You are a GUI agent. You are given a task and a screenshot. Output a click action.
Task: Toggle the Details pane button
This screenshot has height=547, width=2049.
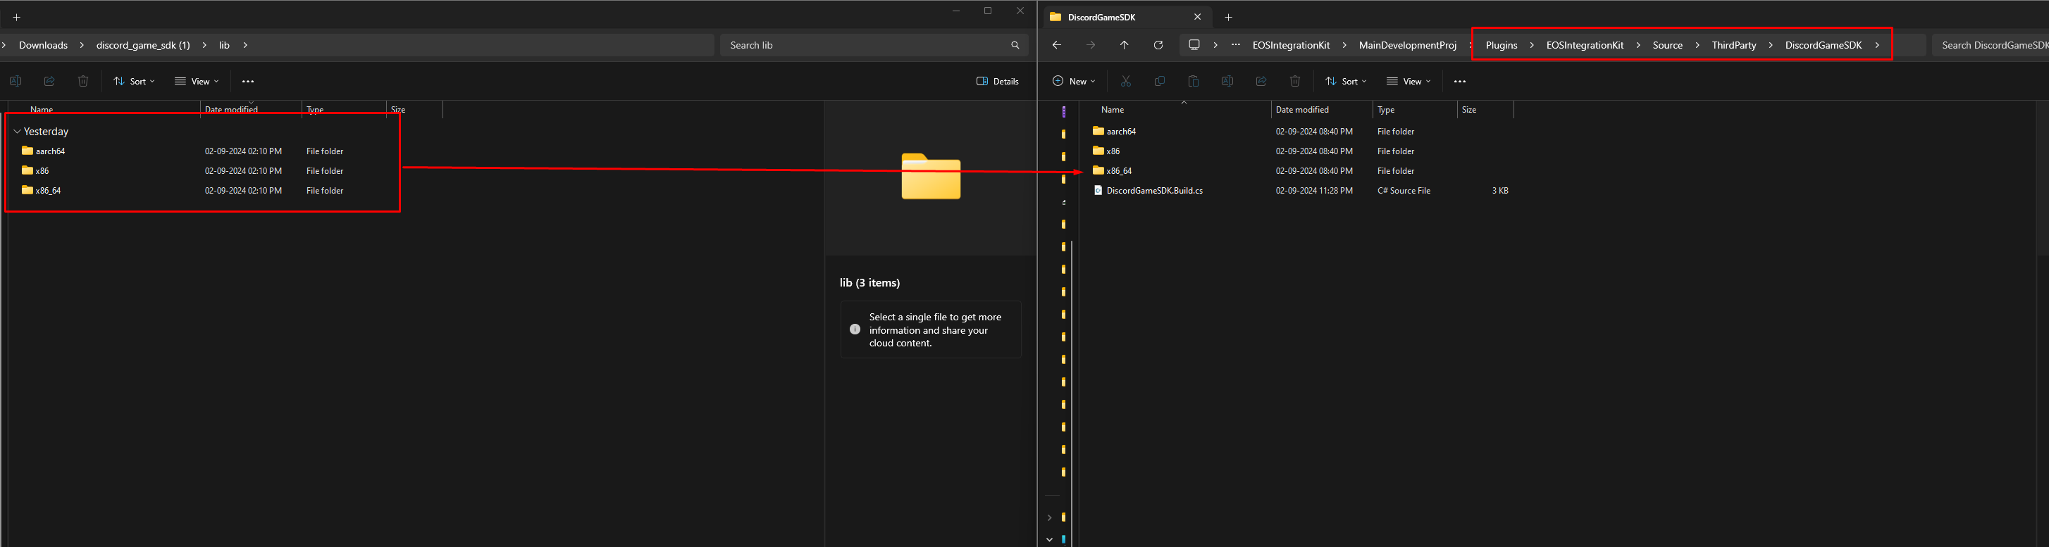pyautogui.click(x=998, y=81)
